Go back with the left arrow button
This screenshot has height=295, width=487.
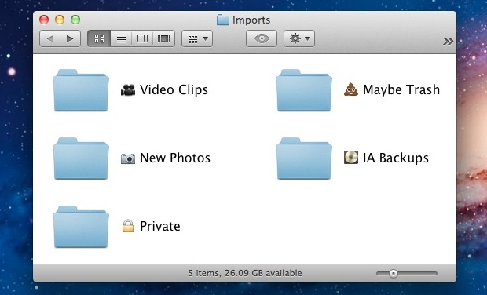coord(50,38)
